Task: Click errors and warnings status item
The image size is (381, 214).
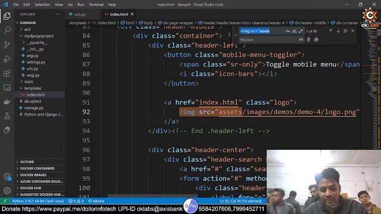Action: coord(76,201)
